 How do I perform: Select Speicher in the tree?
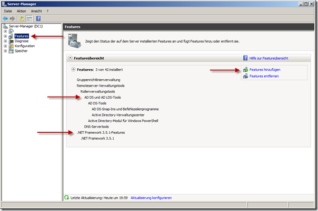point(21,51)
